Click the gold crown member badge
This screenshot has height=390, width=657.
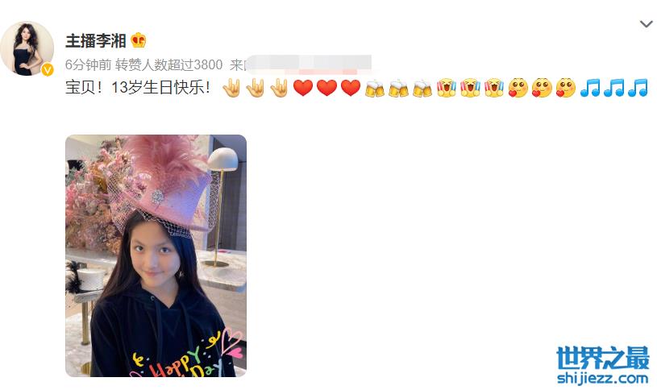point(139,40)
